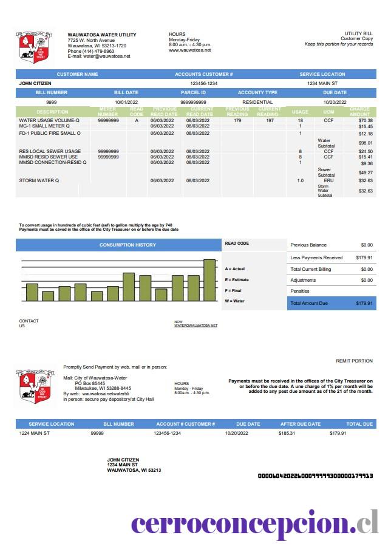The height and width of the screenshot is (555, 391).
Task: Select the tallest bar in consumption chart
Action: (209, 280)
